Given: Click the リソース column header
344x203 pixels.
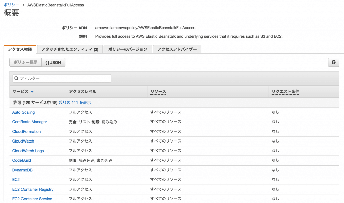Looking at the screenshot, I should coord(158,92).
